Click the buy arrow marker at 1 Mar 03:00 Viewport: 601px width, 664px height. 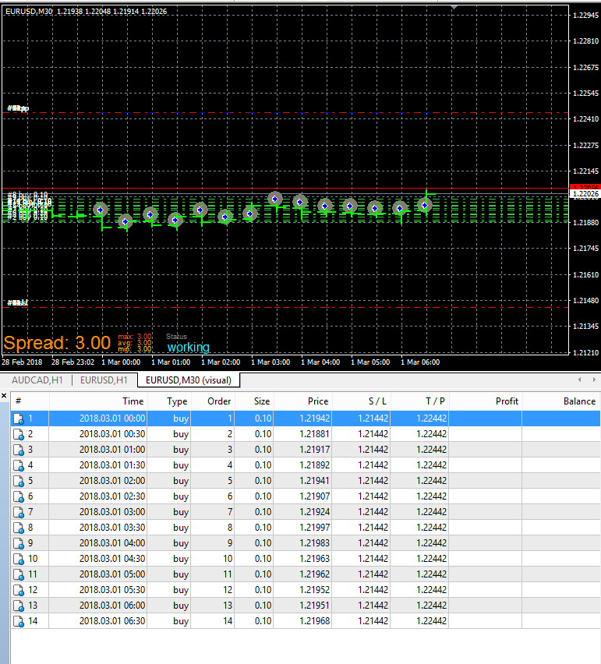(x=250, y=214)
